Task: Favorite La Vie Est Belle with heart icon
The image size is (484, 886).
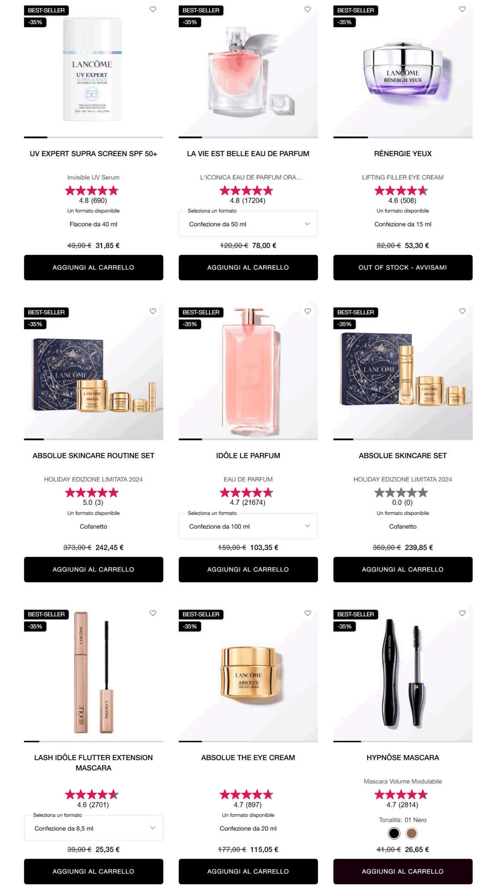Action: click(308, 9)
